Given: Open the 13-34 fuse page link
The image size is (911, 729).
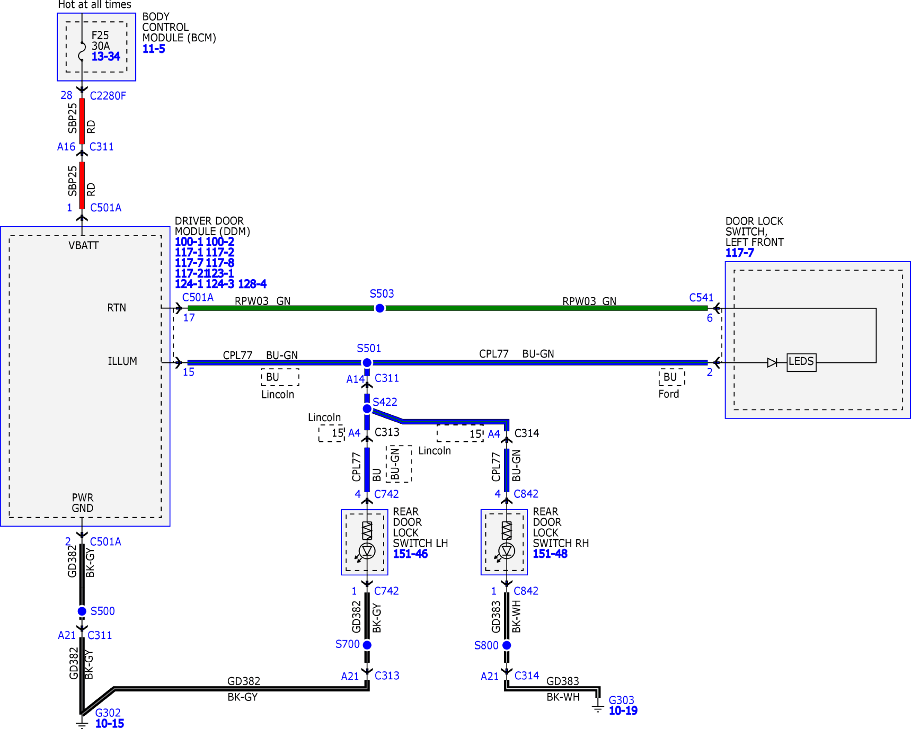Looking at the screenshot, I should [x=106, y=56].
